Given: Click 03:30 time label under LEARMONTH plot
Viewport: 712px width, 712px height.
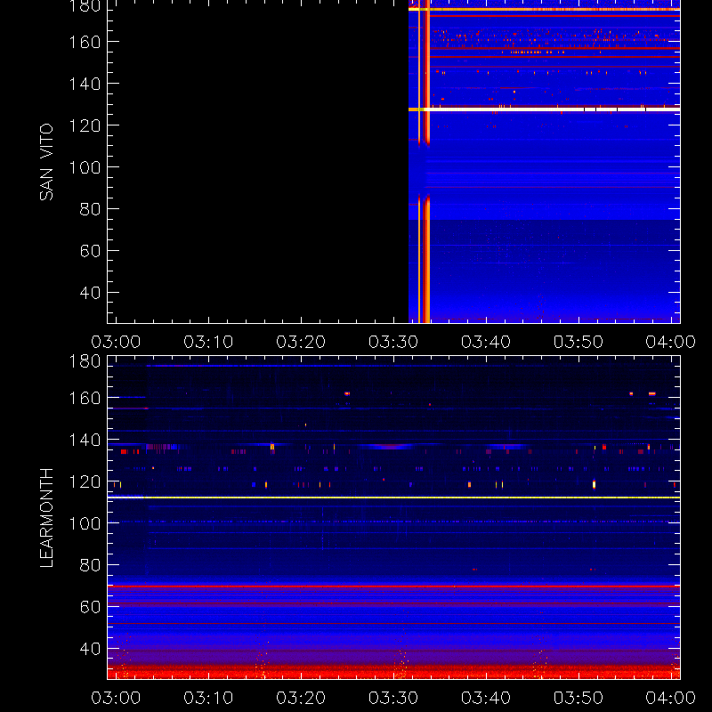Looking at the screenshot, I should point(393,698).
